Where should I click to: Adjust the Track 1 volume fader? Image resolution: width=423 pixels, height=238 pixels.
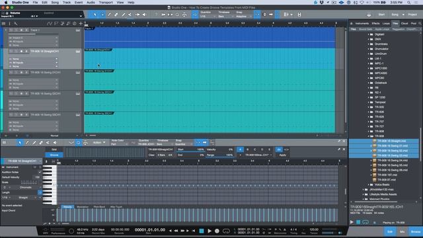pos(34,34)
